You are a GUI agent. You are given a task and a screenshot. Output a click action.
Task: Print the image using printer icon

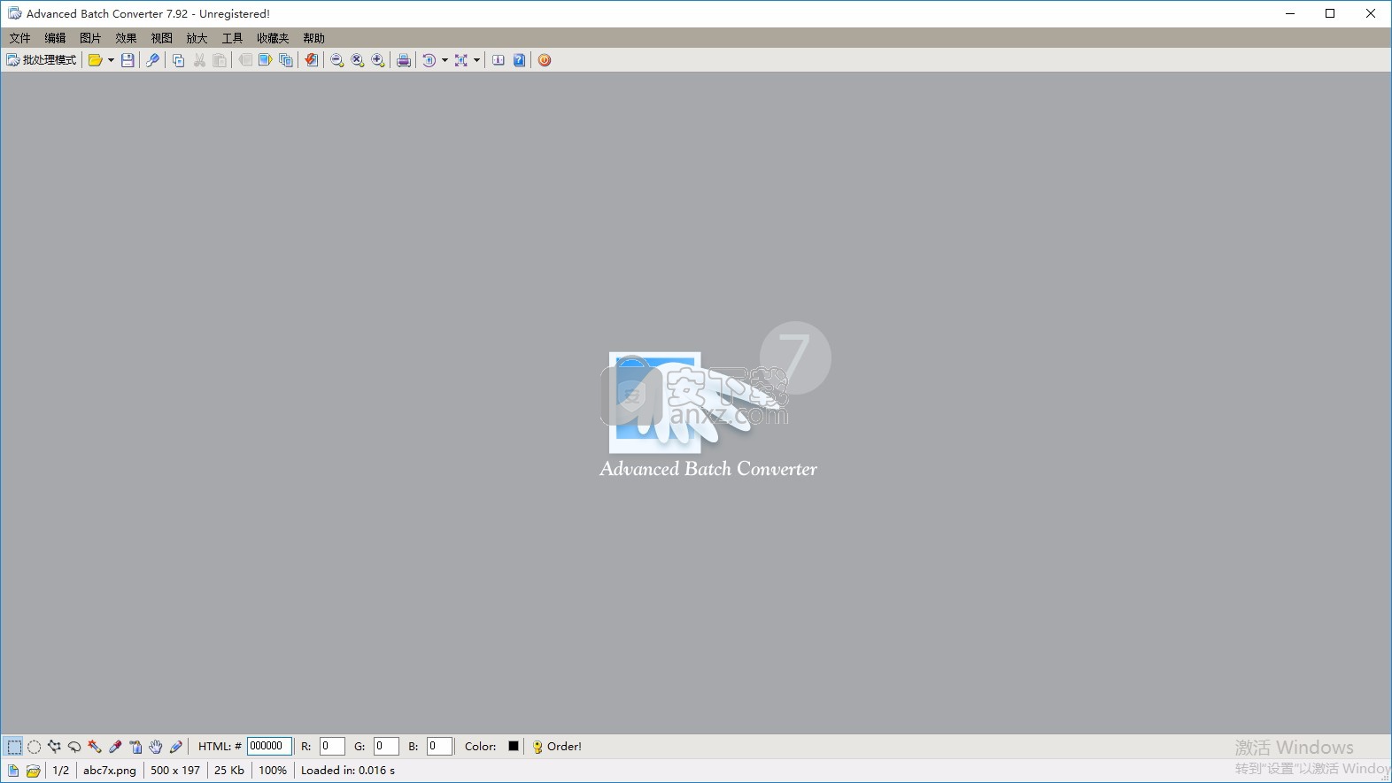tap(403, 60)
